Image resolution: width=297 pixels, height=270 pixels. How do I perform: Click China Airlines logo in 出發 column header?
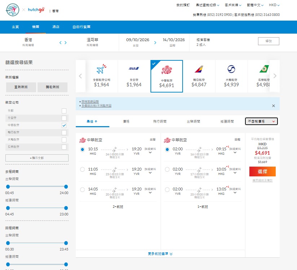click(83, 140)
